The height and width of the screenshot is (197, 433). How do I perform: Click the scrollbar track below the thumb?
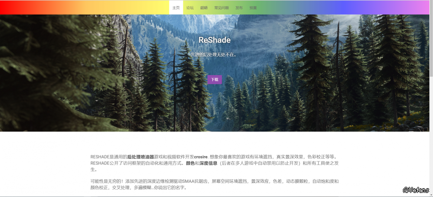(x=431, y=135)
